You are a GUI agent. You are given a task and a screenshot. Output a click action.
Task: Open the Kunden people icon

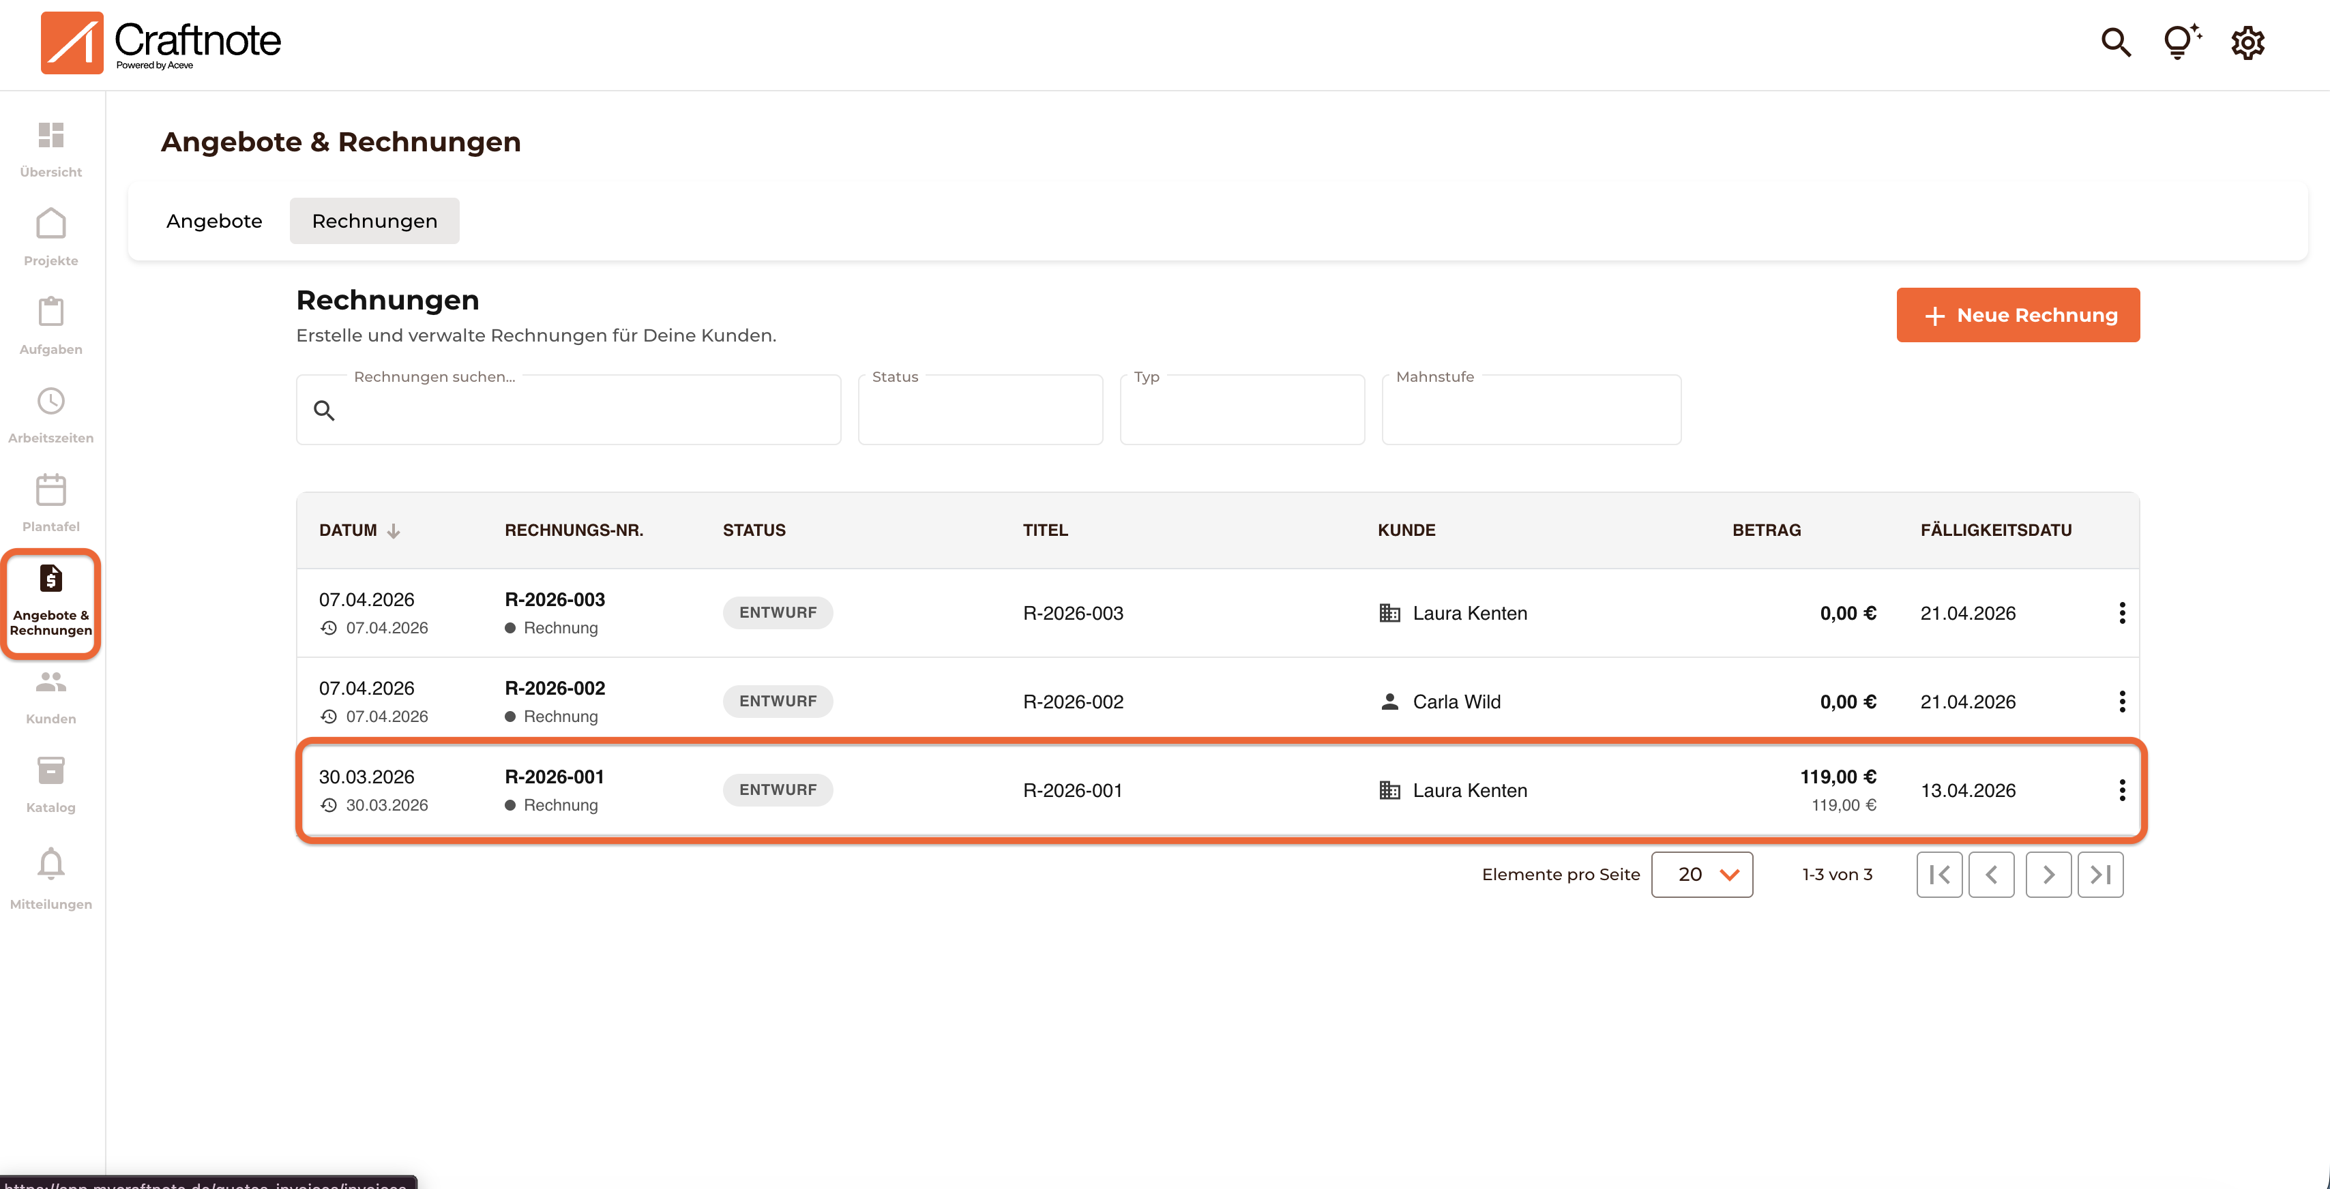pos(50,682)
